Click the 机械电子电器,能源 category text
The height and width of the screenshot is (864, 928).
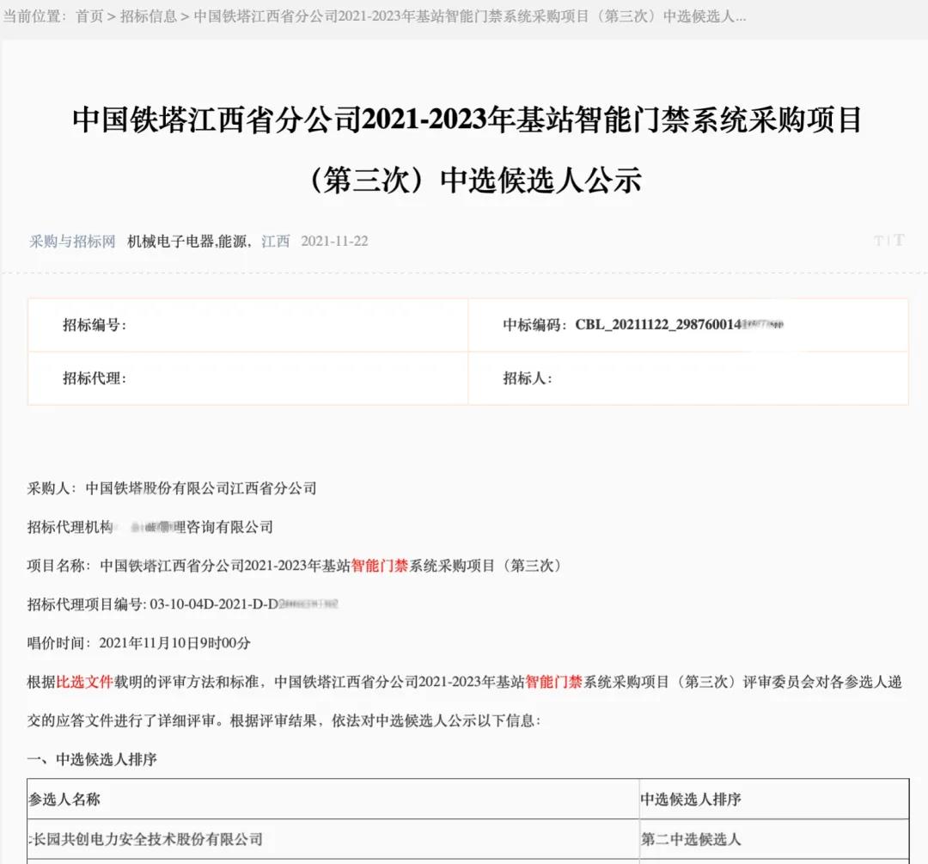tap(189, 242)
